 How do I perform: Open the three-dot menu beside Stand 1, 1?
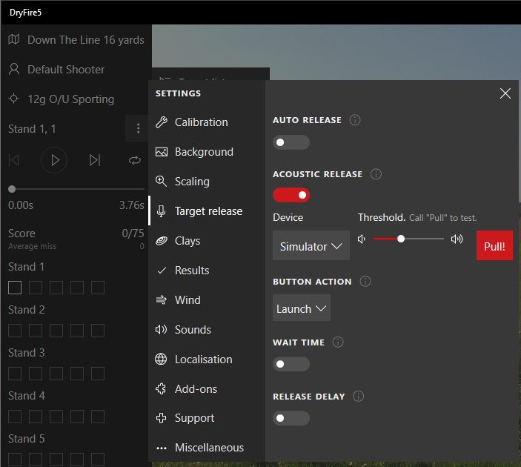pyautogui.click(x=138, y=129)
